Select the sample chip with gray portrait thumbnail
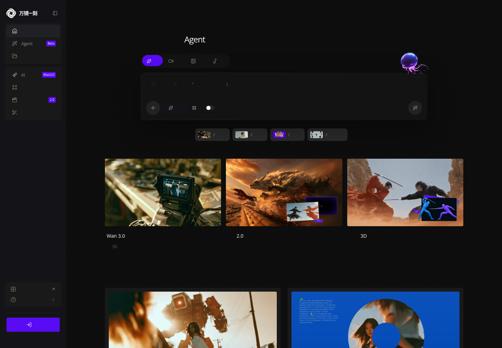Screen dimensions: 502x348 (x=327, y=135)
